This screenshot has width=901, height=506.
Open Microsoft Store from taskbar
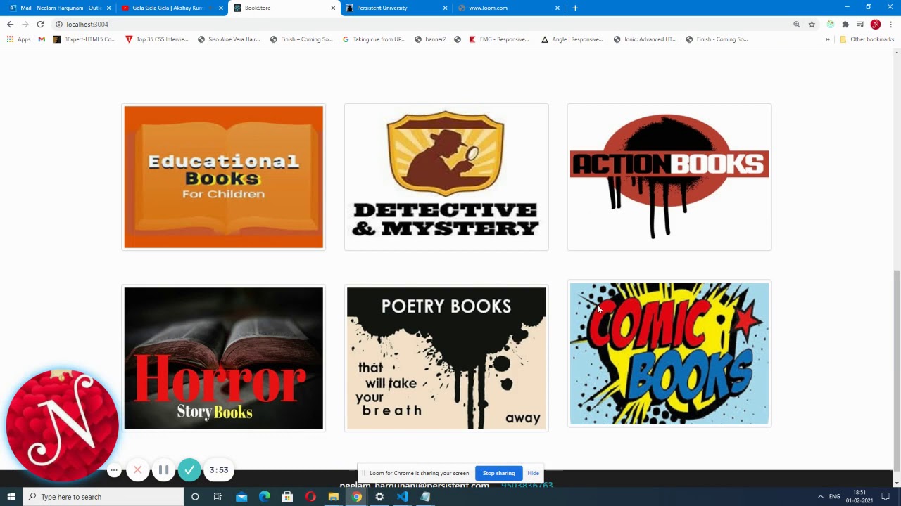[287, 497]
